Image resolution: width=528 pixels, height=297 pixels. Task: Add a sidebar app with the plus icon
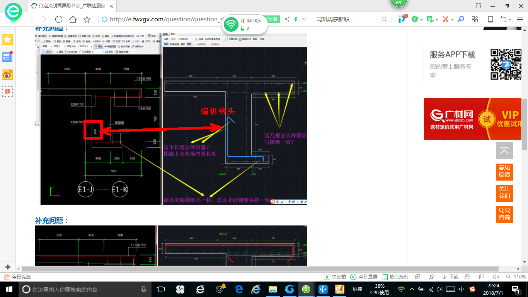(8, 267)
